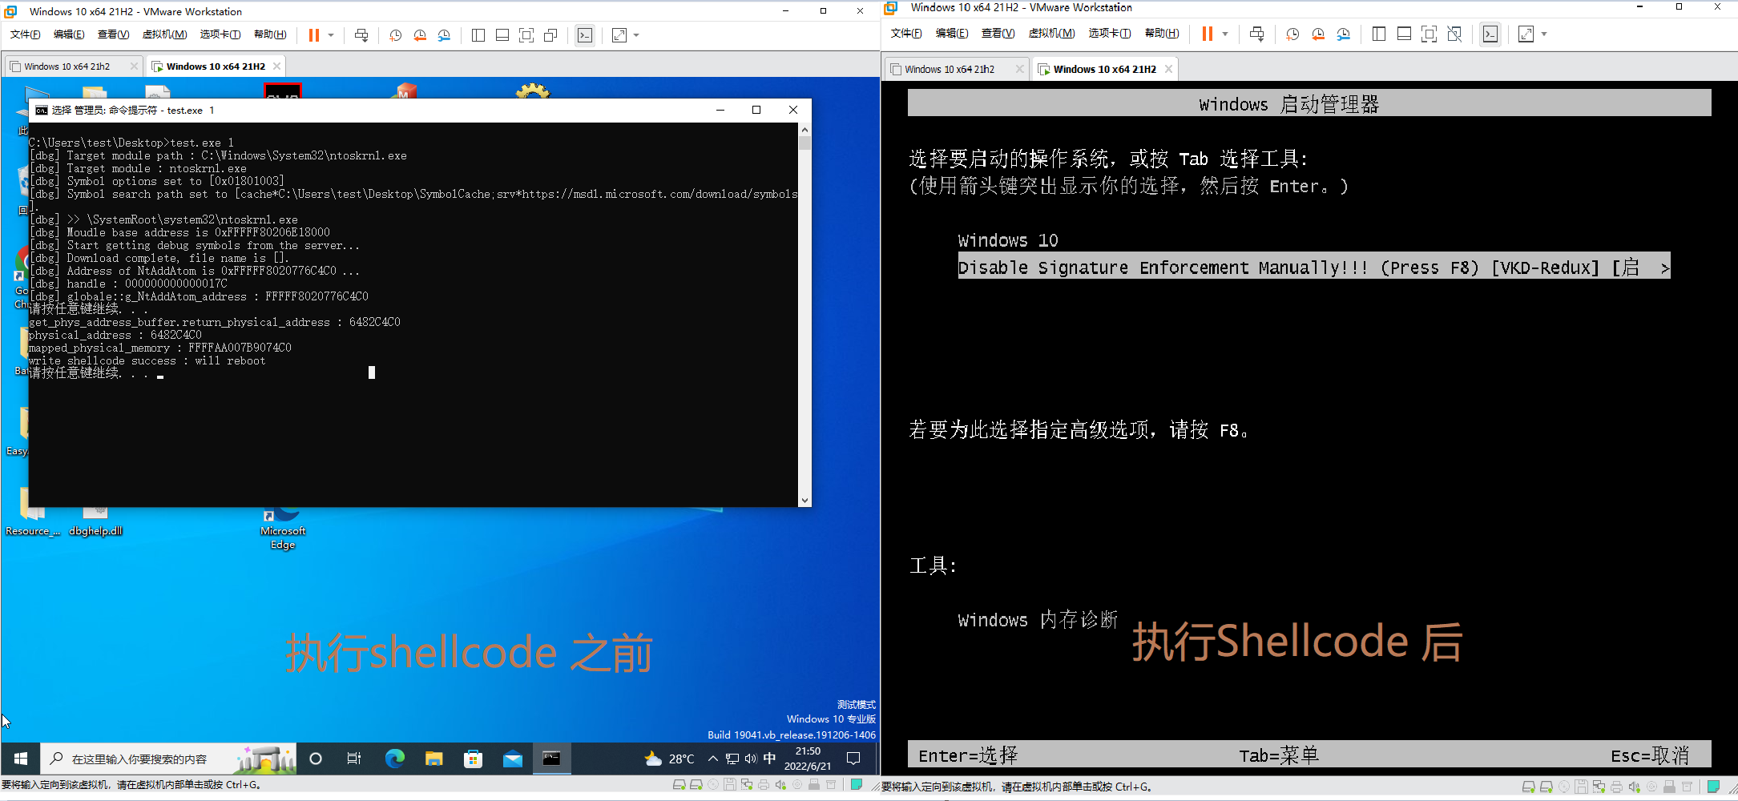1738x801 pixels.
Task: Switch to inactive 'Windows 10 x64 21h2' tab on right
Action: pos(949,70)
